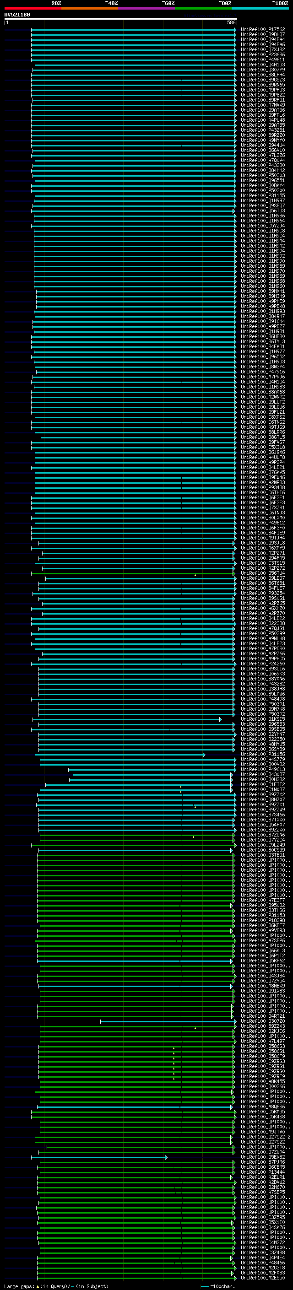Click the cyan ~100% legend segment
The width and height of the screenshot is (293, 1290).
click(x=260, y=8)
